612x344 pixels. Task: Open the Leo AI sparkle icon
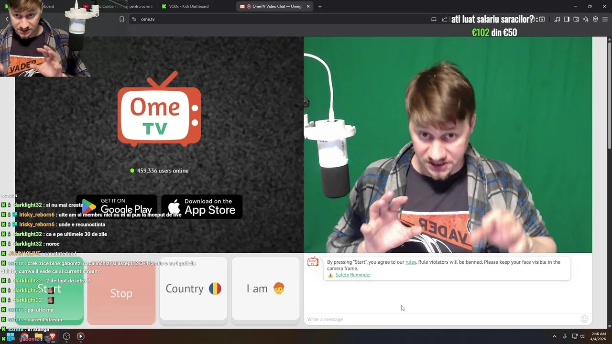[586, 19]
